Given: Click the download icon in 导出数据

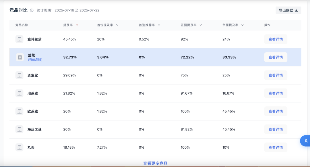Looking at the screenshot, I should point(296,10).
